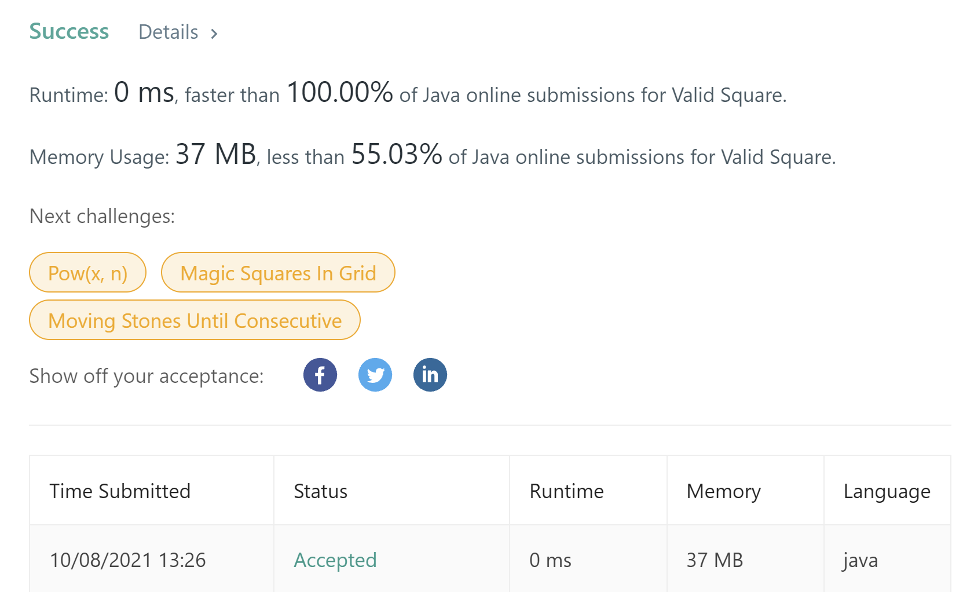Open the Accepted submission status link
This screenshot has height=592, width=963.
tap(335, 560)
